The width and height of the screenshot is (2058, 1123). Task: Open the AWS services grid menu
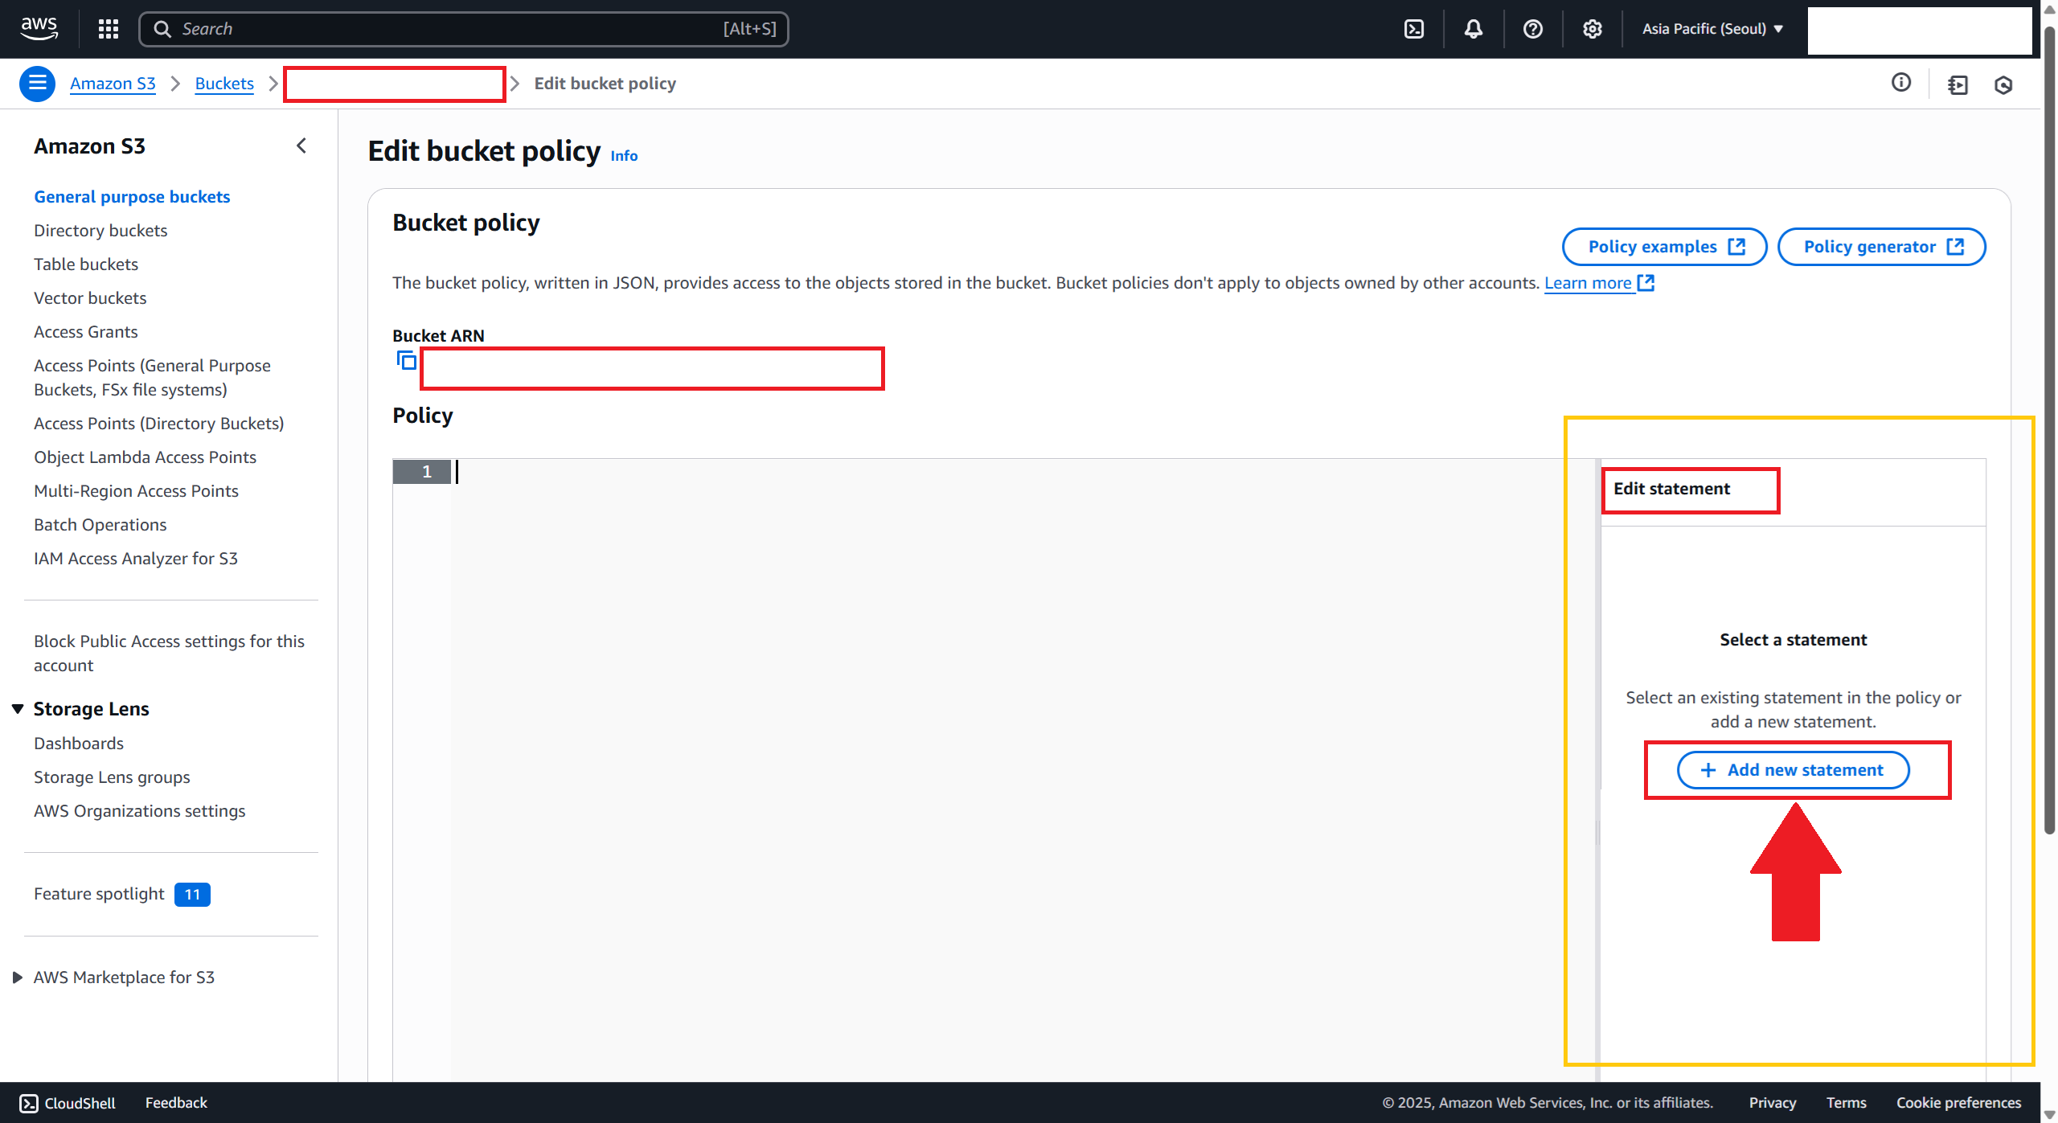click(x=109, y=29)
